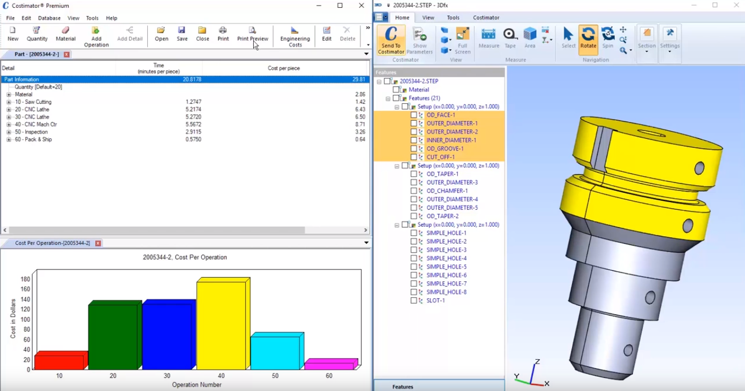Image resolution: width=745 pixels, height=391 pixels.
Task: Expand the 40 - CNC Mach Ctr operation
Action: coord(9,125)
